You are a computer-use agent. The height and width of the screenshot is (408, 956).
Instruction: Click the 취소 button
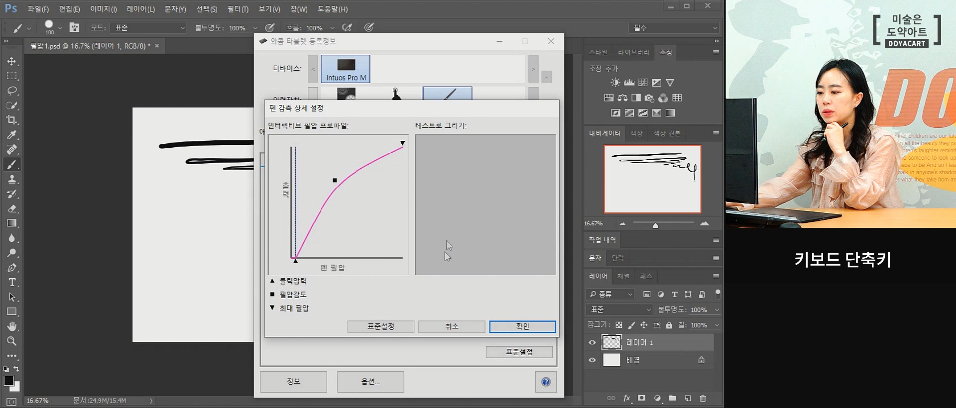coord(451,326)
